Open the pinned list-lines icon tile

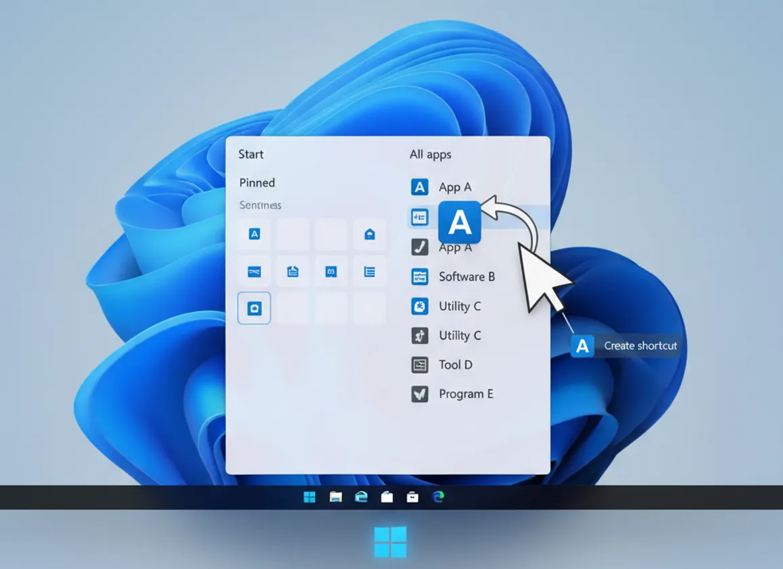369,272
